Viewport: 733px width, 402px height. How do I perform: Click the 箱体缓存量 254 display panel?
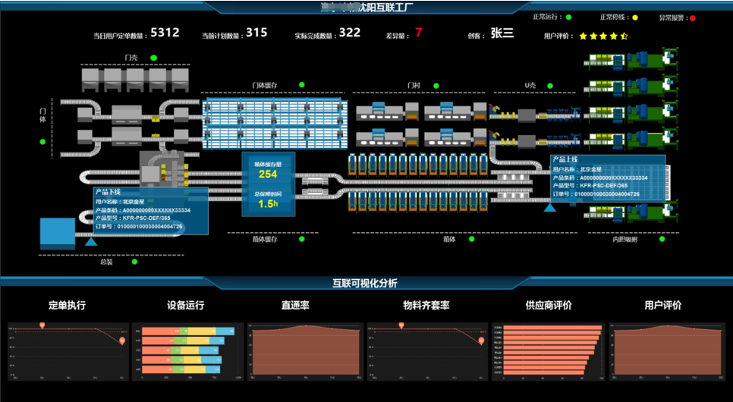268,170
